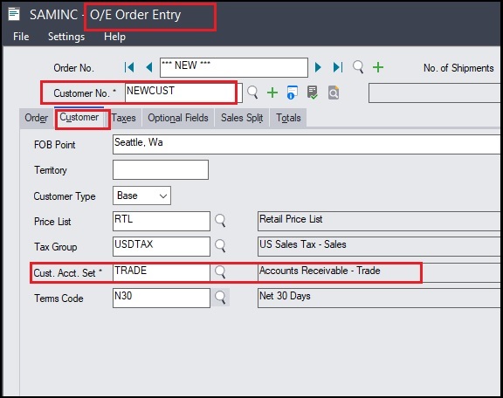This screenshot has height=398, width=503.
Task: Click the customer name field beside icons
Action: (x=434, y=93)
